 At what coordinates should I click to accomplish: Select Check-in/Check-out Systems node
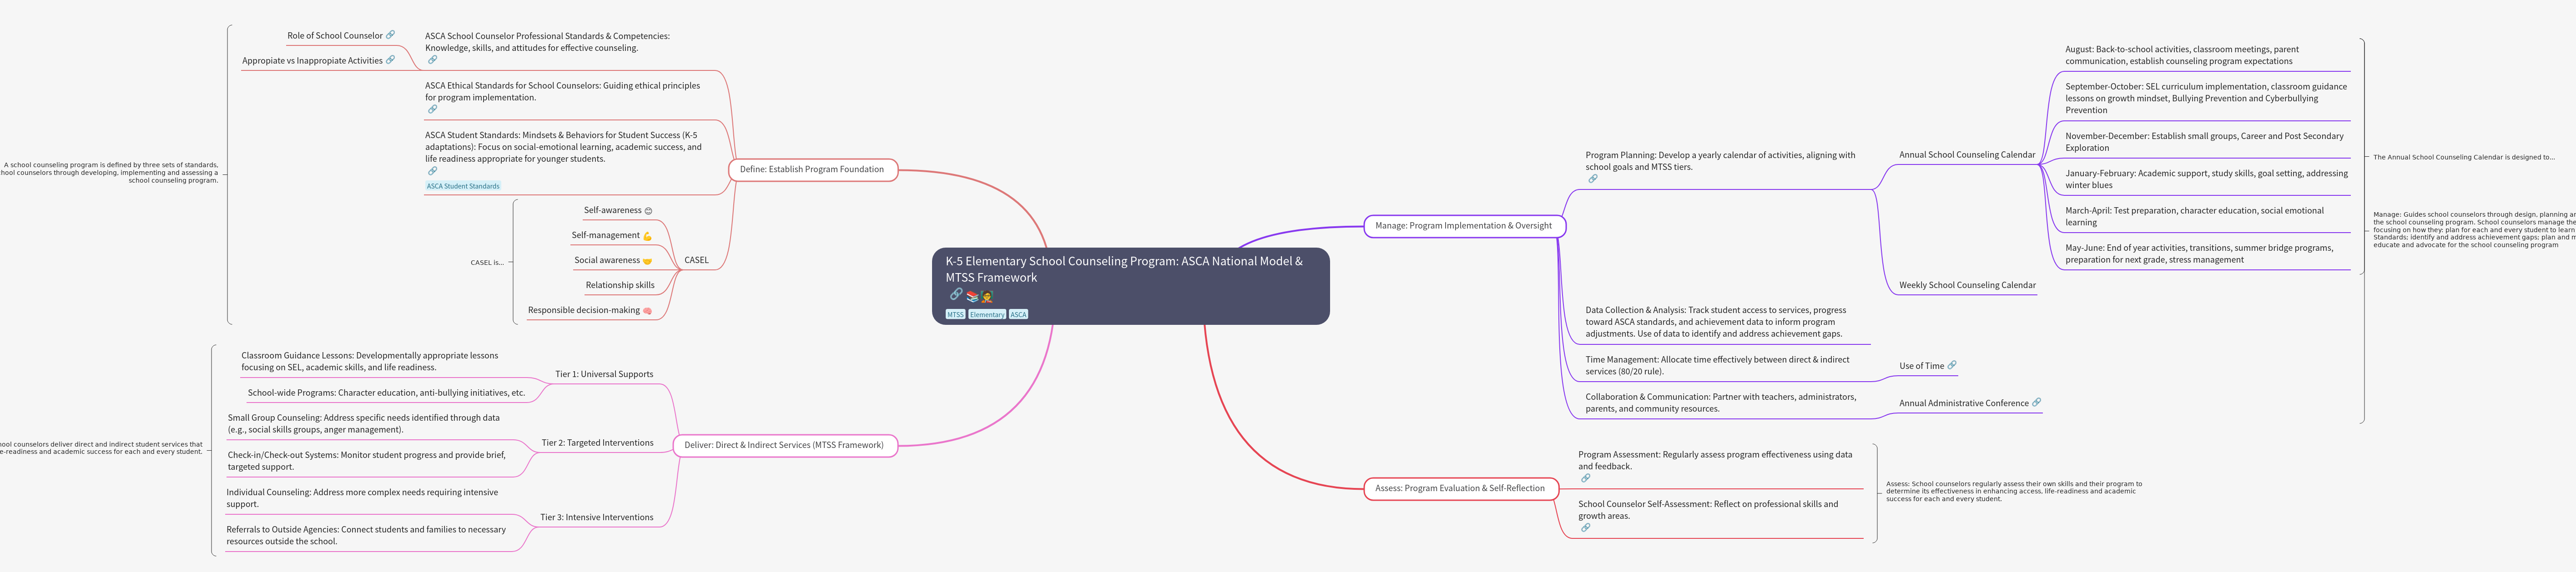point(366,461)
